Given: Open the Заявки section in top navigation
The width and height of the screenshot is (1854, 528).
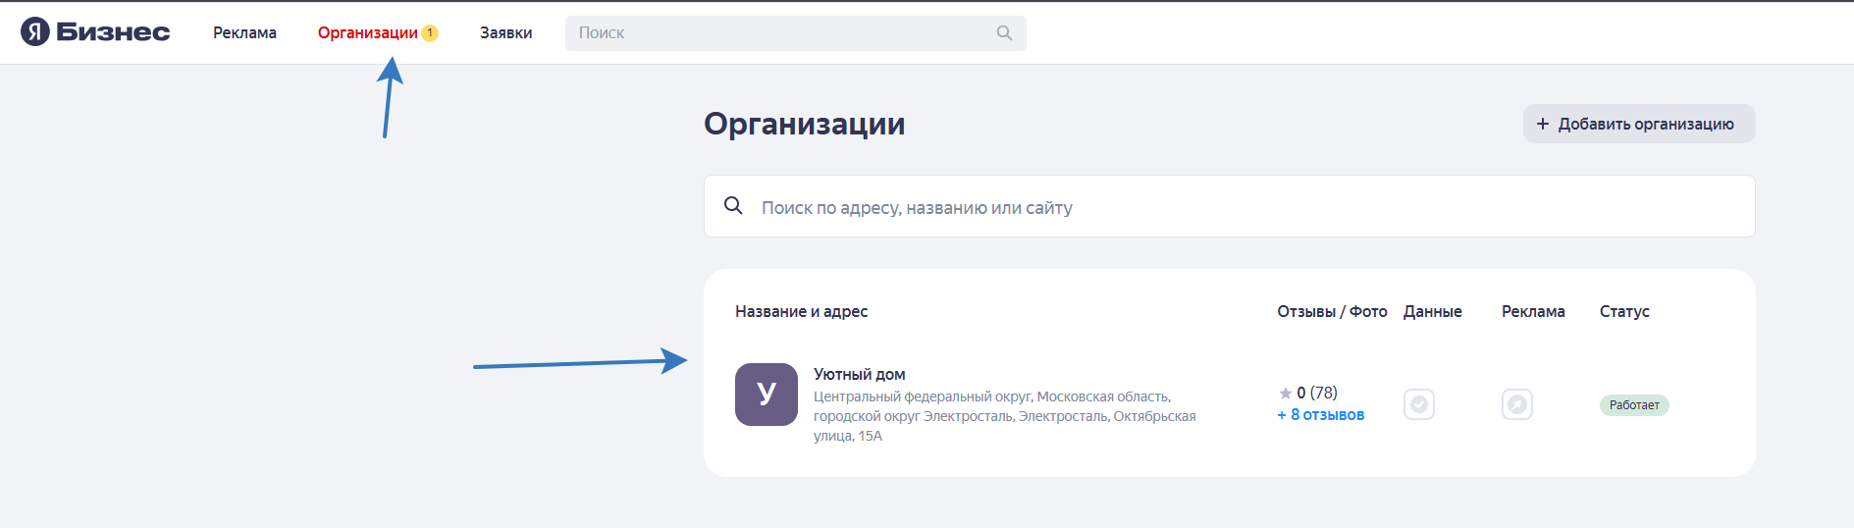Looking at the screenshot, I should 505,33.
